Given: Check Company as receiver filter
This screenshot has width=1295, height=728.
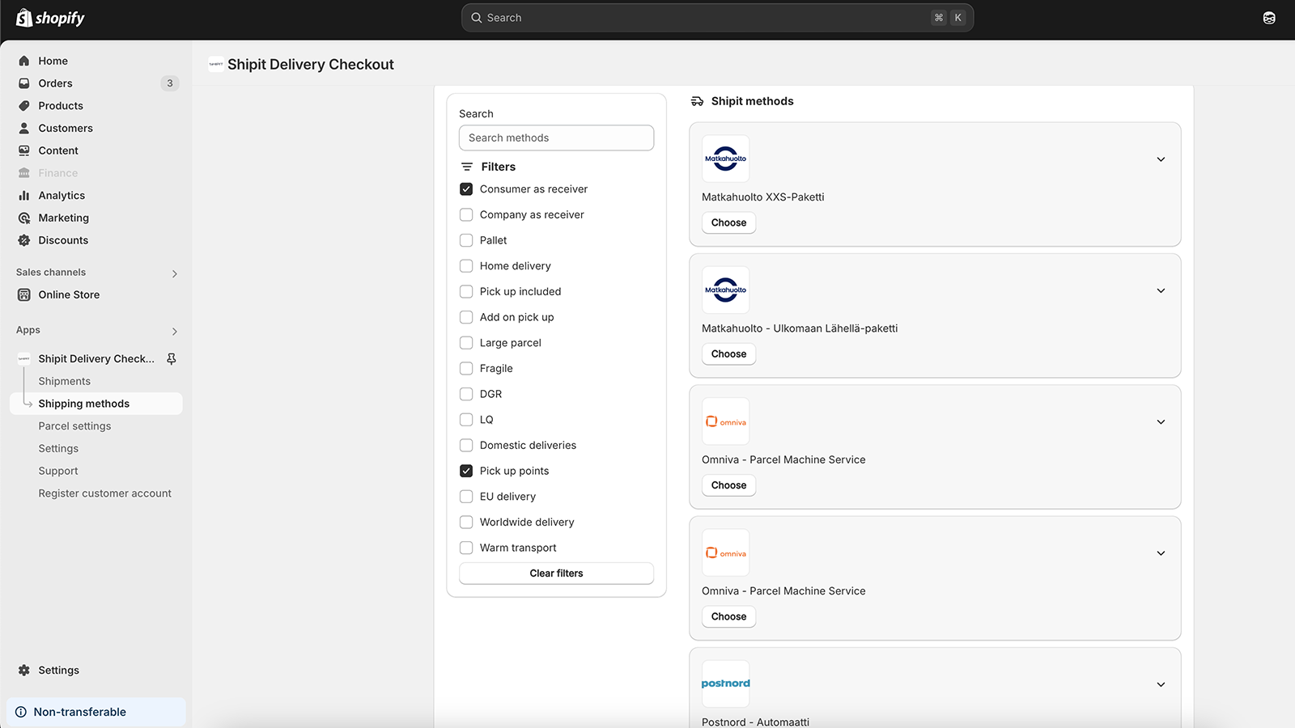Looking at the screenshot, I should tap(466, 214).
